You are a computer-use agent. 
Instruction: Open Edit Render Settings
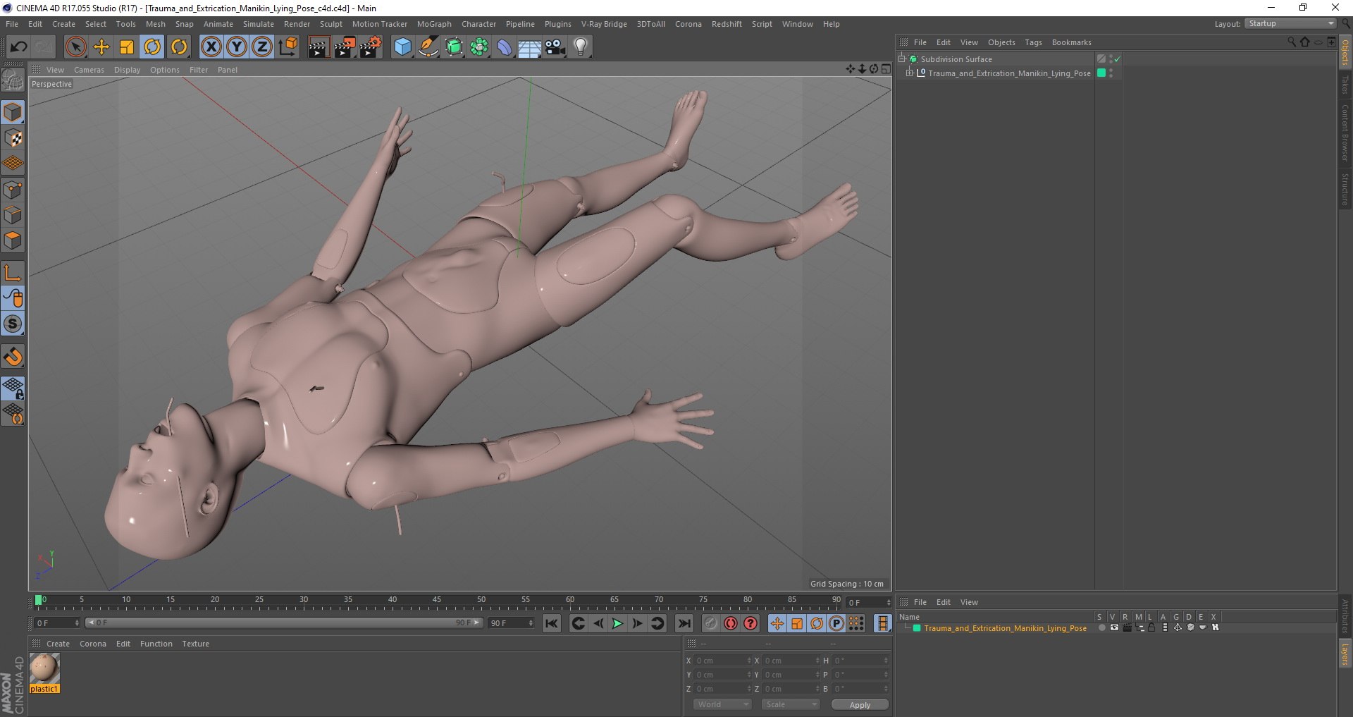(371, 47)
